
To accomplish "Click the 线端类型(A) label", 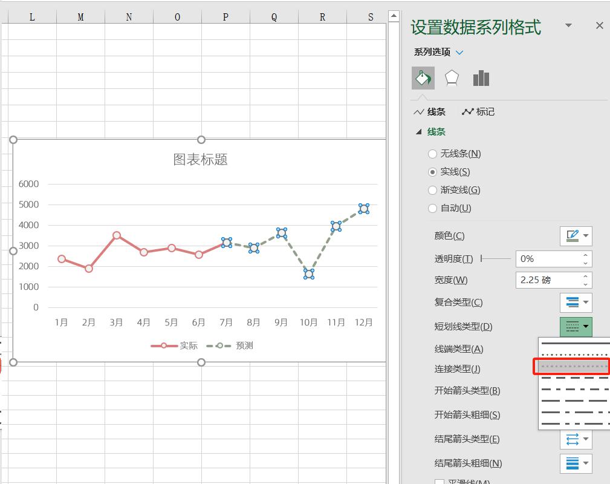I will [459, 349].
